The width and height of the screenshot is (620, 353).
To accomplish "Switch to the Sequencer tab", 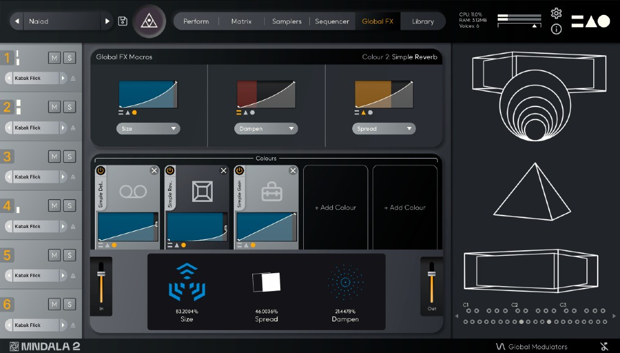I will (x=332, y=21).
